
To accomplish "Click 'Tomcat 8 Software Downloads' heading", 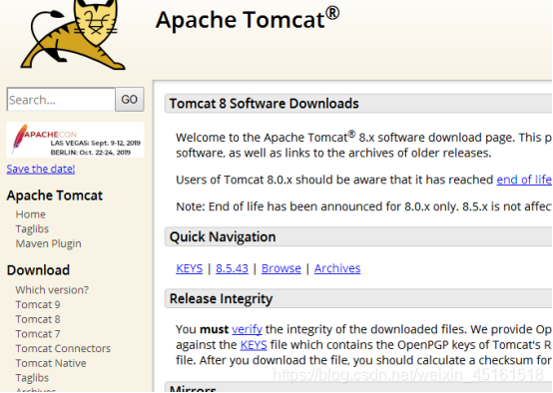I will pos(264,104).
